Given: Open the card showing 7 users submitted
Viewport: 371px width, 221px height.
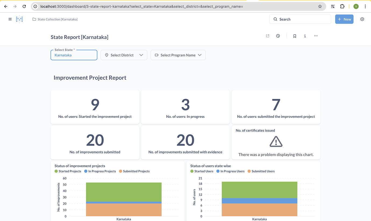Looking at the screenshot, I should point(276,107).
